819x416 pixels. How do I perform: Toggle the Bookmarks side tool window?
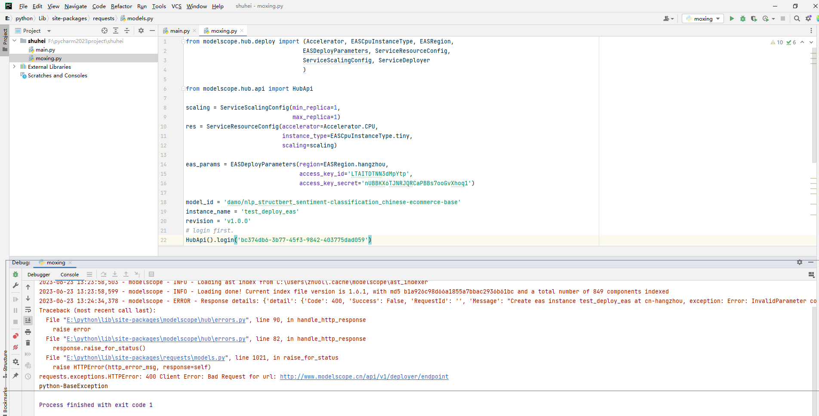pyautogui.click(x=5, y=400)
